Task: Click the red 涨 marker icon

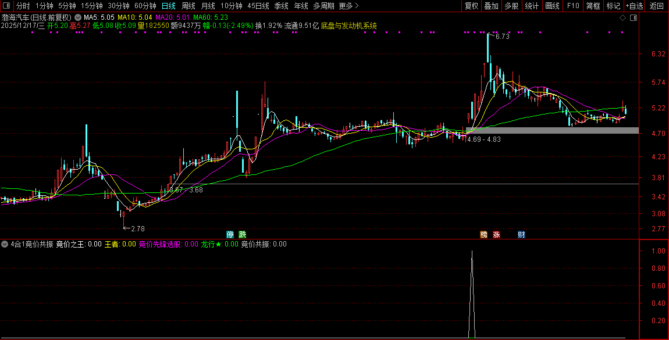Action: pyautogui.click(x=497, y=235)
